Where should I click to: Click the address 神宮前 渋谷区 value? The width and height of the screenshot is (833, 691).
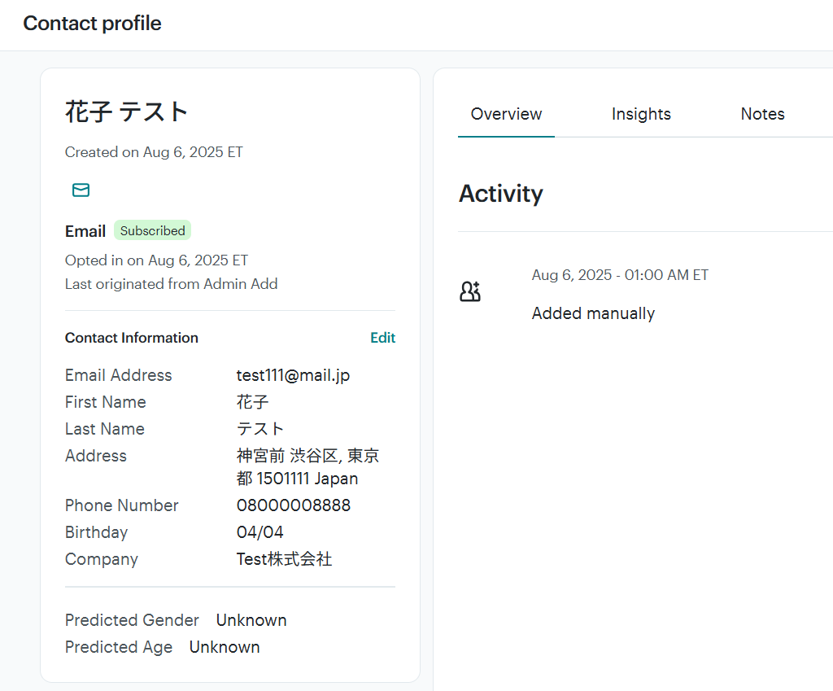click(x=307, y=467)
